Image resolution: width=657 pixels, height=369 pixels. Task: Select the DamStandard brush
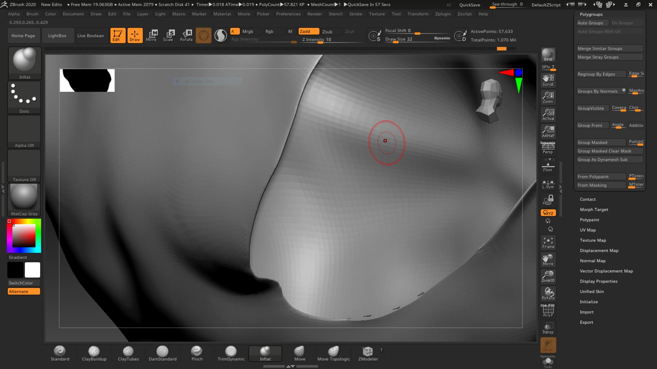coord(163,353)
